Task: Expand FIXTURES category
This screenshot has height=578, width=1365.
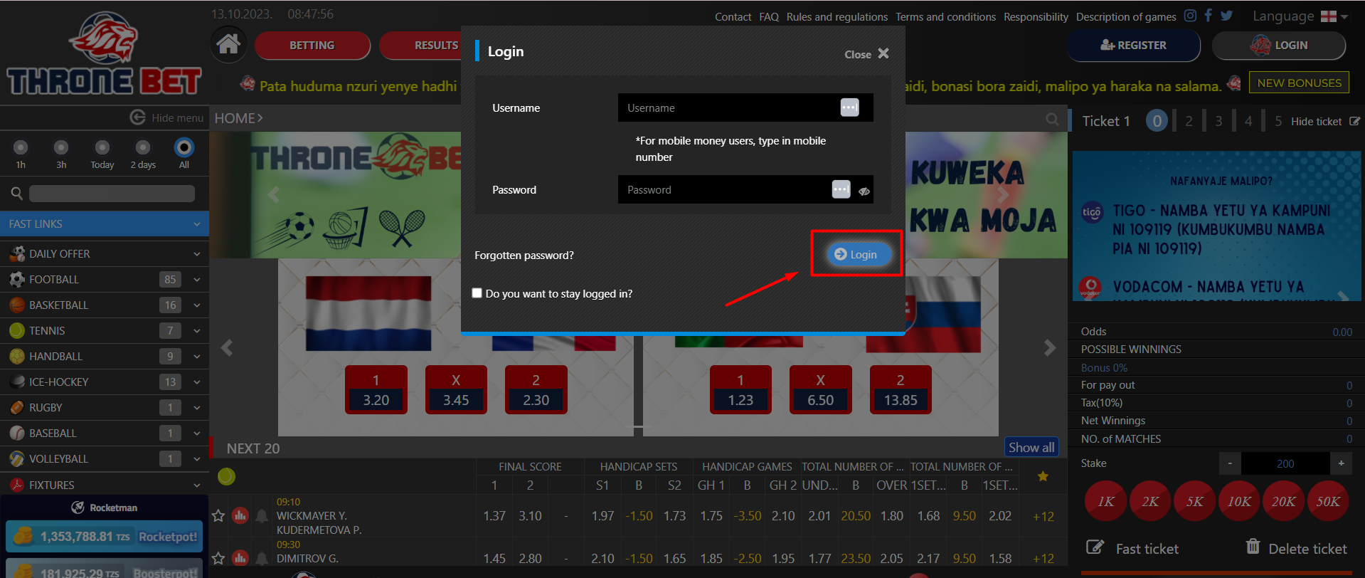Action: click(x=105, y=485)
